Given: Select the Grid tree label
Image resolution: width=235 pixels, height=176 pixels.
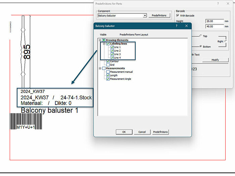Looking at the screenshot, I should (x=112, y=65).
